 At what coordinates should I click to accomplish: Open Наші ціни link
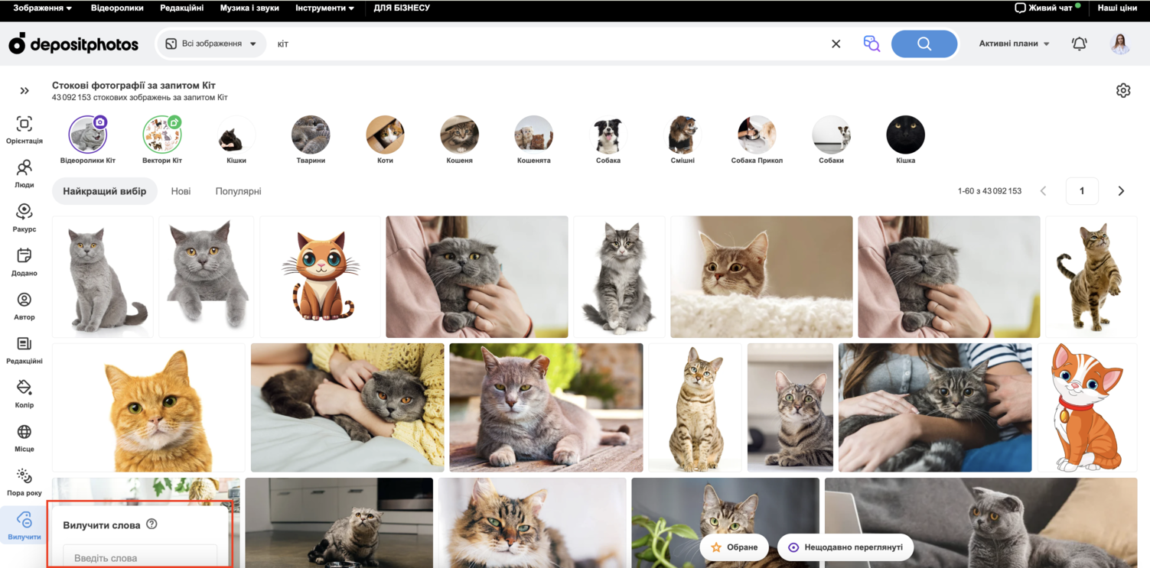(1117, 8)
